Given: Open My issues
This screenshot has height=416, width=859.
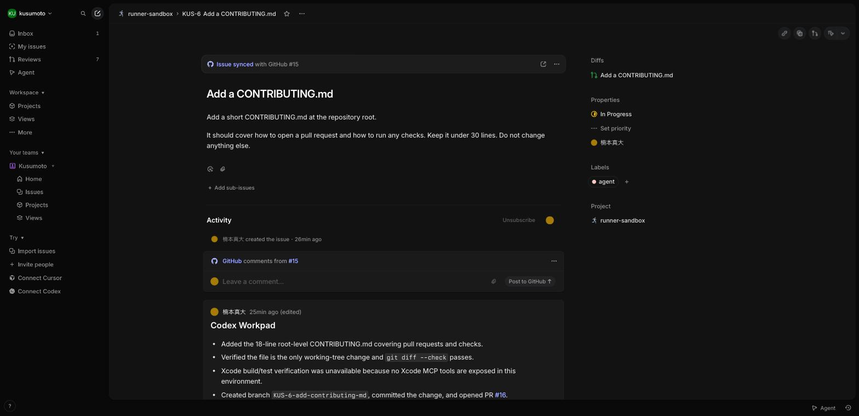Looking at the screenshot, I should point(54,47).
